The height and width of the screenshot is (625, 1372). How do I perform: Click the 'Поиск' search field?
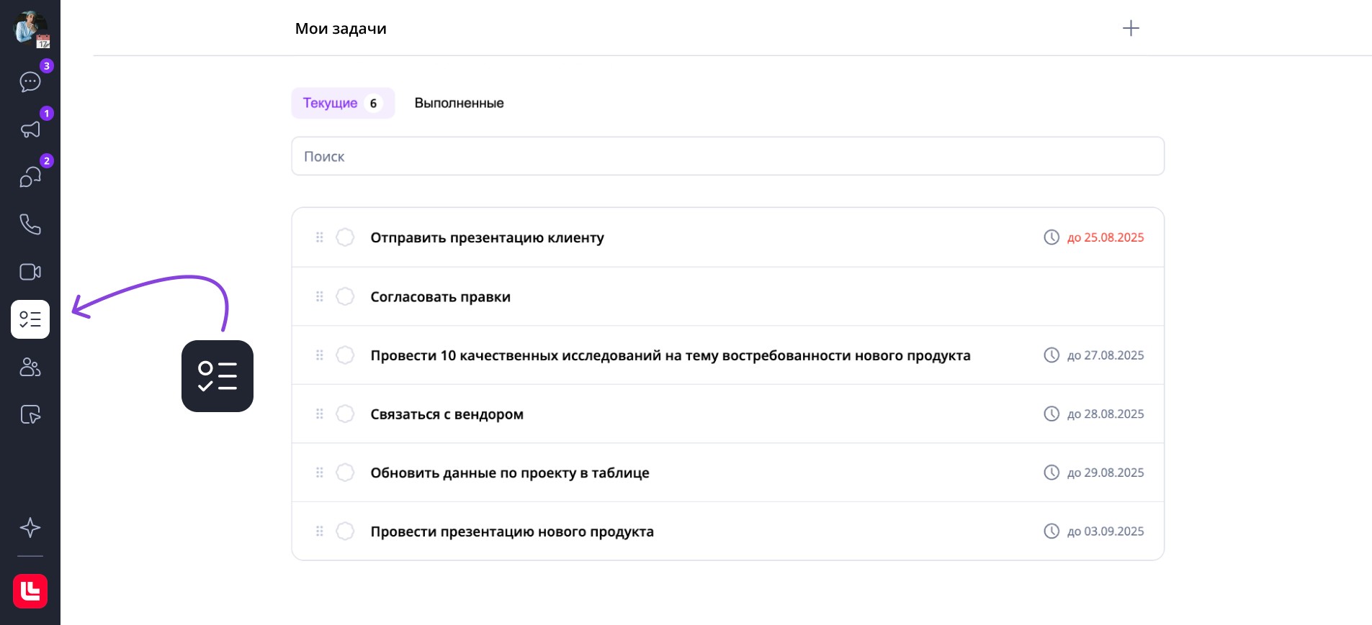727,156
